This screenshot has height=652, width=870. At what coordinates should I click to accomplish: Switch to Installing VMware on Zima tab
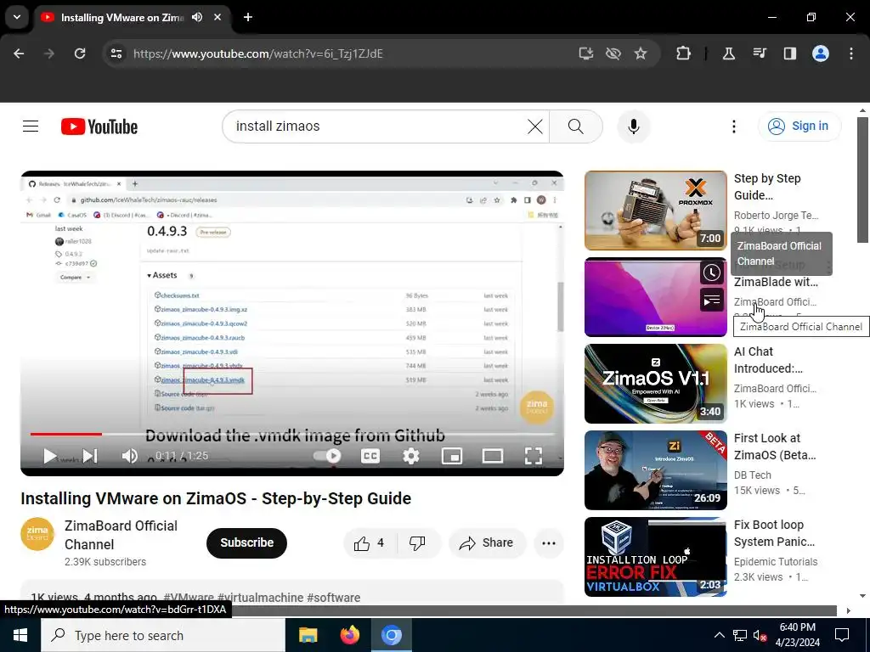click(x=122, y=17)
